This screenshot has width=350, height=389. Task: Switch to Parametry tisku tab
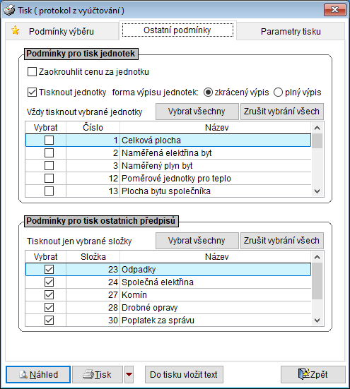(291, 32)
